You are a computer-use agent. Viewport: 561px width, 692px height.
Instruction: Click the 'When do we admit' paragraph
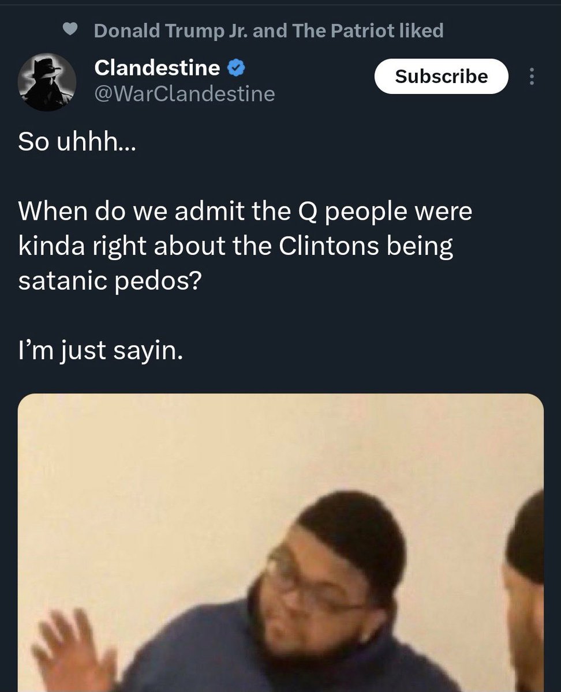245,246
